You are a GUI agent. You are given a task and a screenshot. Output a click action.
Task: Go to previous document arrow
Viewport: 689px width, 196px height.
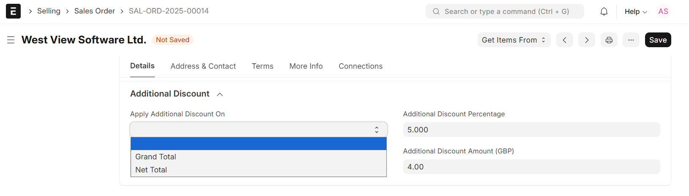coord(564,40)
